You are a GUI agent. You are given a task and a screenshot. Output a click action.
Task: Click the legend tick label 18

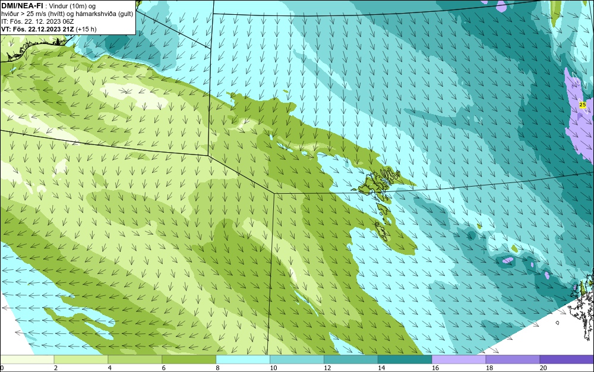[489, 368]
